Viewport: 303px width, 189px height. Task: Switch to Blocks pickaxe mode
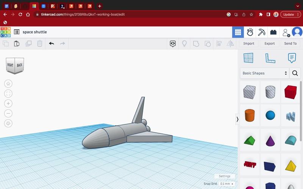click(x=262, y=32)
